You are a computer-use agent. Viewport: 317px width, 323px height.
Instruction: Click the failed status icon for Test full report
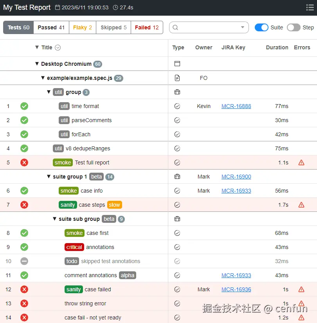coord(24,162)
